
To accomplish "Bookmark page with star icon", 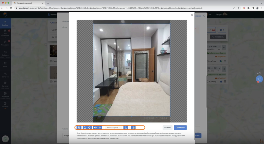I will tap(238, 8).
